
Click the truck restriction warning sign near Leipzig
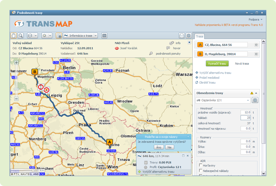[x=46, y=90]
